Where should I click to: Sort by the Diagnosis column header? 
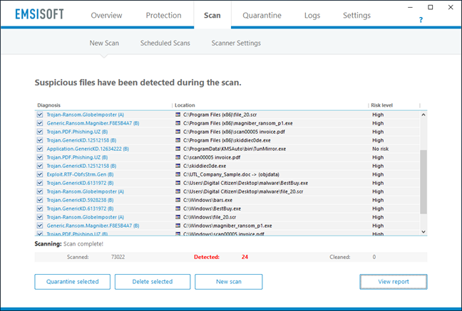(48, 105)
